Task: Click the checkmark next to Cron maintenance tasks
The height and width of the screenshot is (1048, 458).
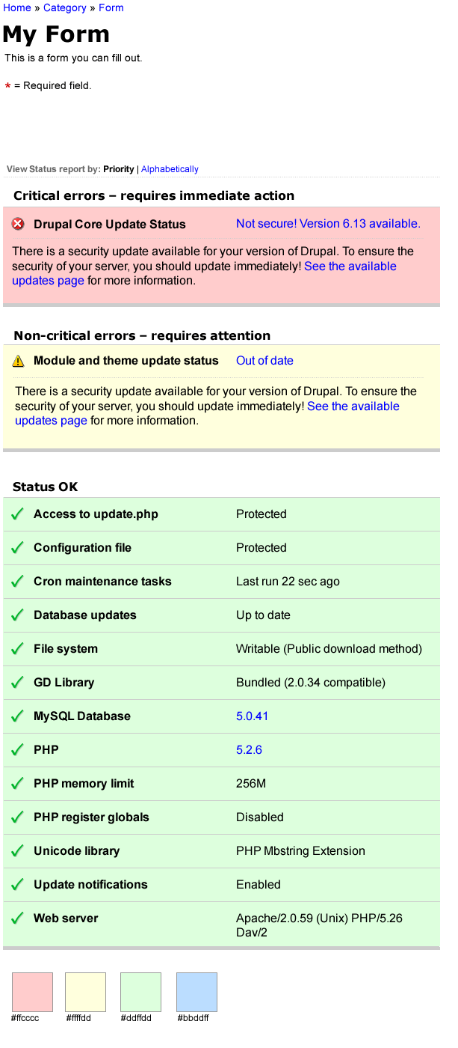Action: [x=16, y=582]
